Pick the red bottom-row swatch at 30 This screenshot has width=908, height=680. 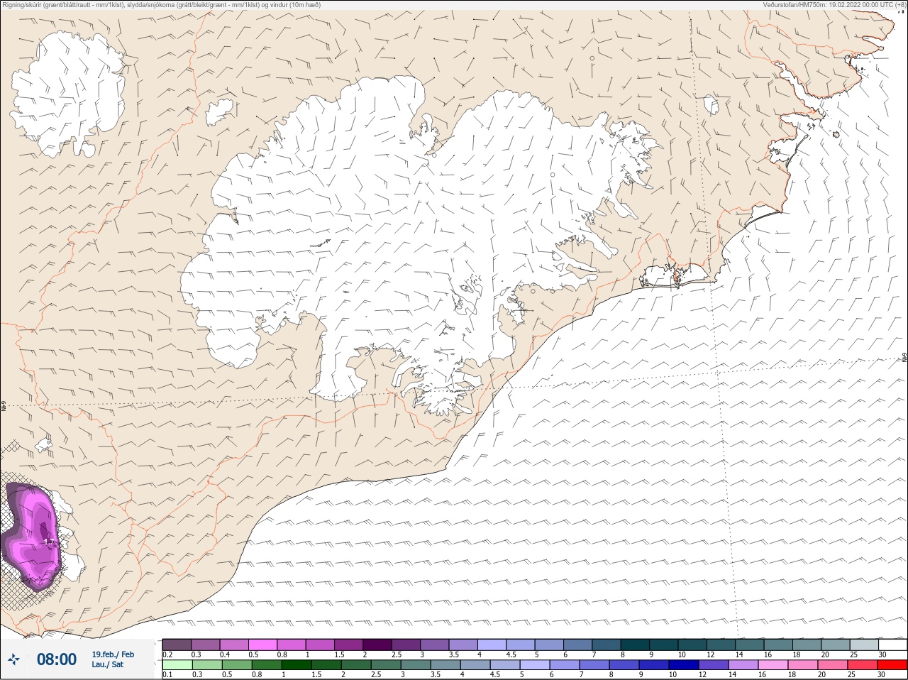(892, 665)
